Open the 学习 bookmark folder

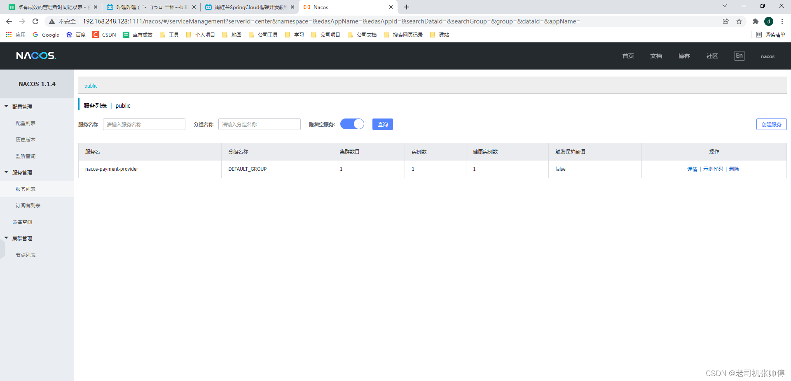click(295, 35)
